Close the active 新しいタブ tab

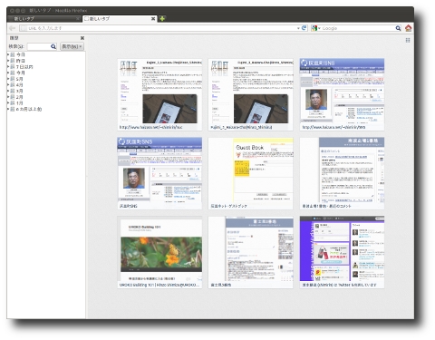[x=153, y=19]
